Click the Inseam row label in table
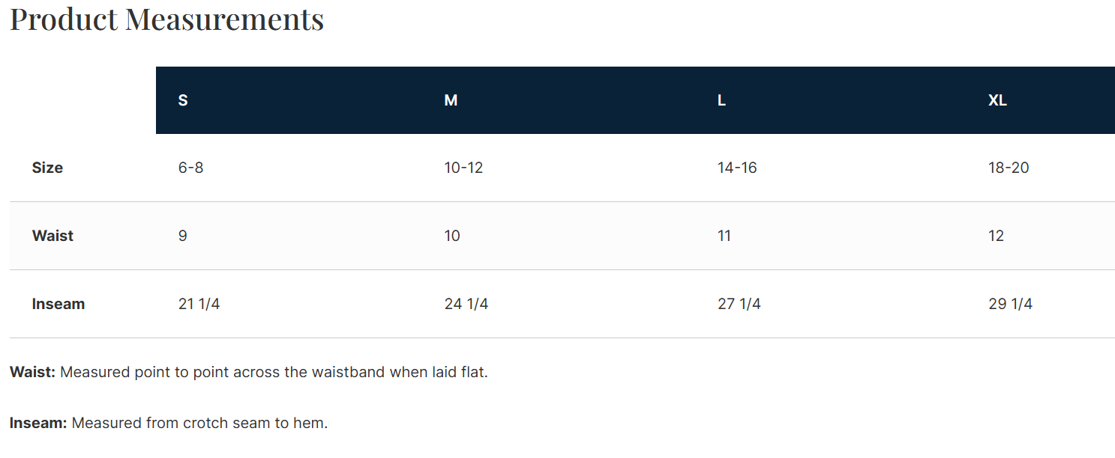This screenshot has height=458, width=1115. click(58, 304)
